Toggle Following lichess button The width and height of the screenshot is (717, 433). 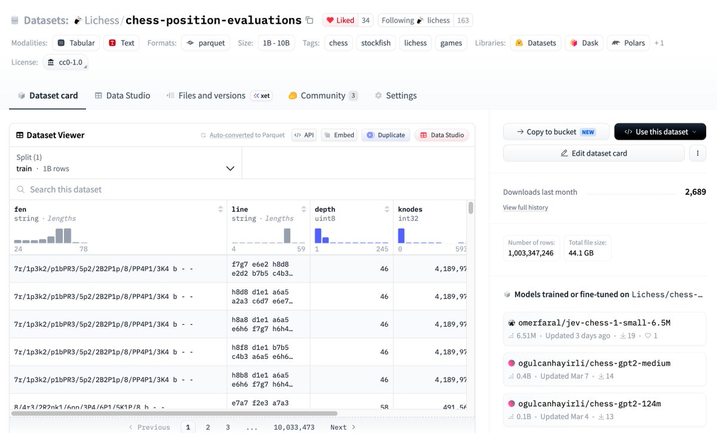point(416,20)
